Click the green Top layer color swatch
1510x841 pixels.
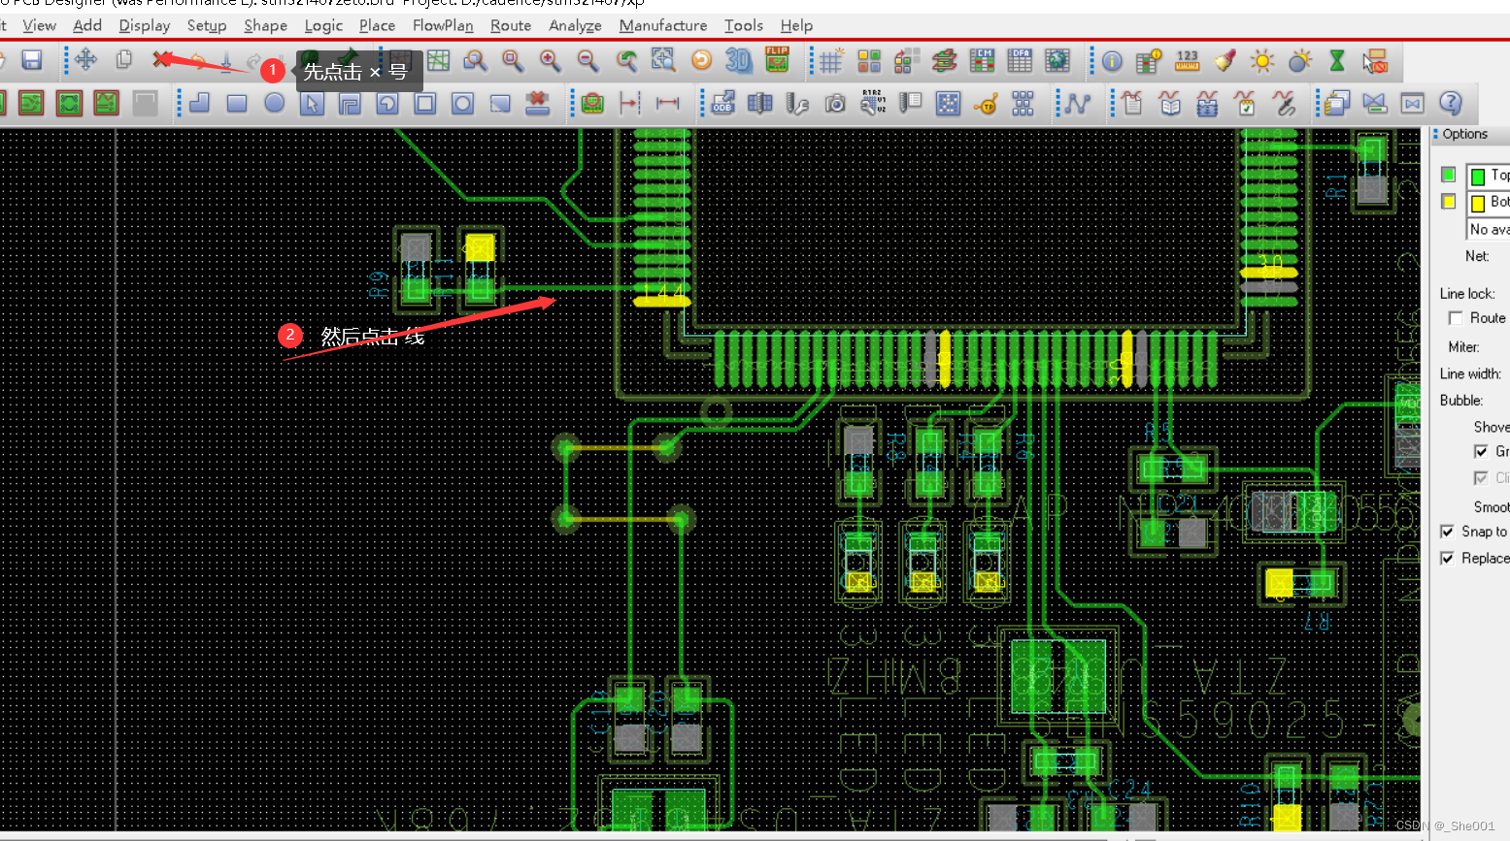pyautogui.click(x=1448, y=175)
